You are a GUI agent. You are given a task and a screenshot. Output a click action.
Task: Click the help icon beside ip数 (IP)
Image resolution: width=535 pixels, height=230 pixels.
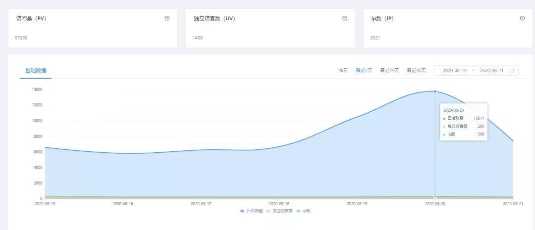(x=522, y=18)
